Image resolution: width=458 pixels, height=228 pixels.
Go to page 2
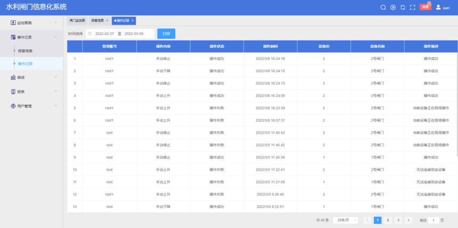388,220
